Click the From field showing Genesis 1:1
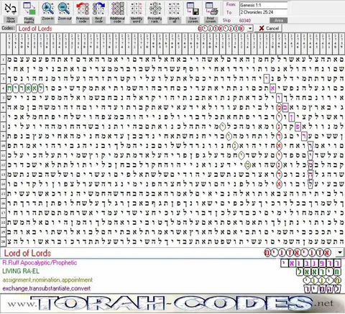Screen dimensions: 345x314 263,5
